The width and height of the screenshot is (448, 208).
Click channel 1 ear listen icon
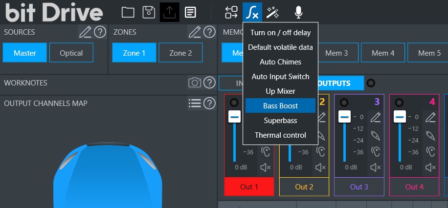click(x=266, y=151)
